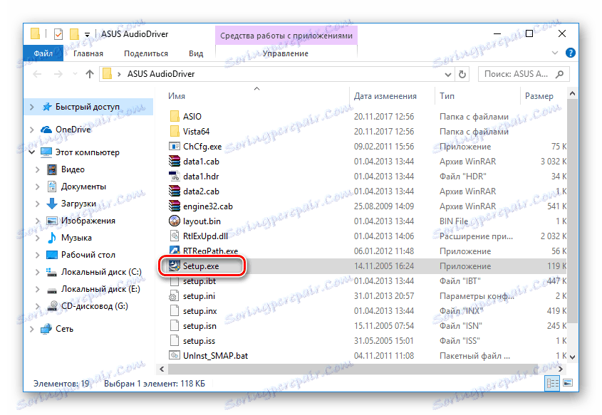Go up one folder level
The height and width of the screenshot is (415, 602).
tap(90, 74)
